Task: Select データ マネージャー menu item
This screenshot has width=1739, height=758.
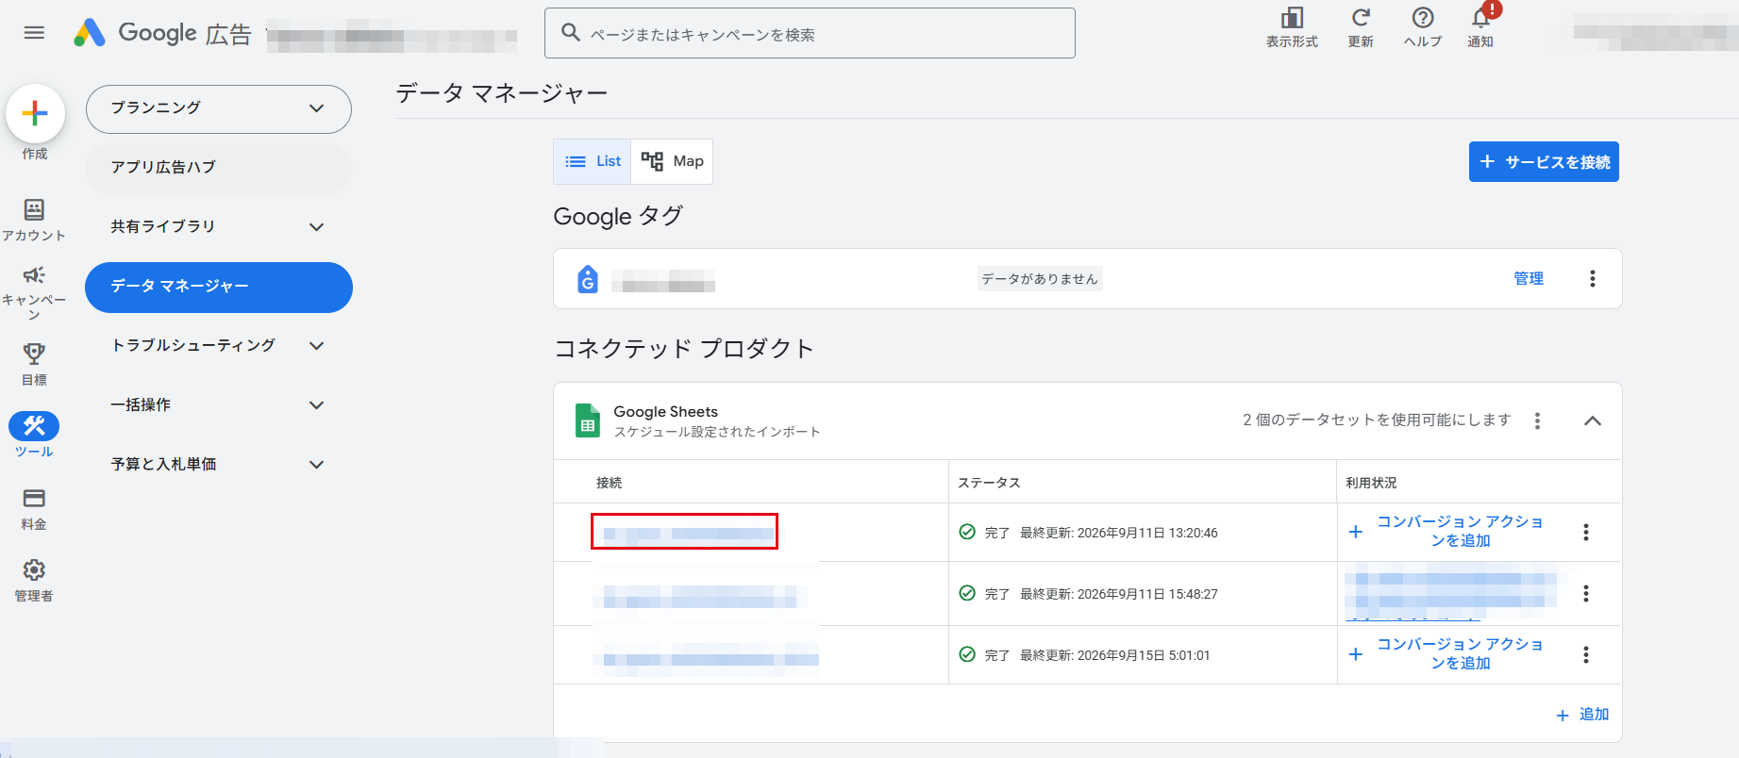Action: [x=219, y=287]
